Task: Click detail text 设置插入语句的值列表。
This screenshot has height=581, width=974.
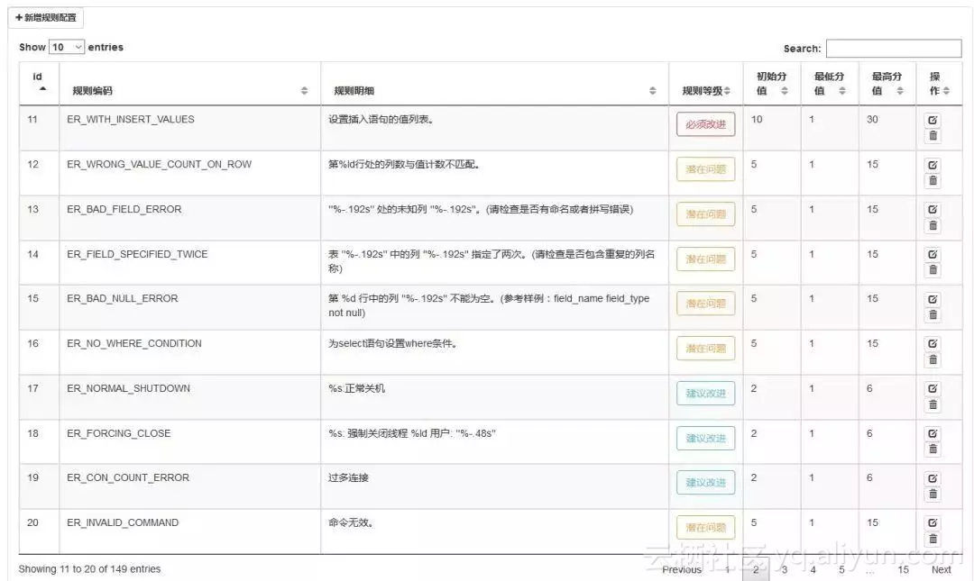Action: tap(381, 119)
